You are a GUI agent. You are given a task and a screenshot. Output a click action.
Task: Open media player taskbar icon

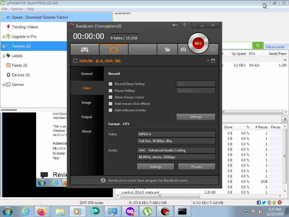77,211
